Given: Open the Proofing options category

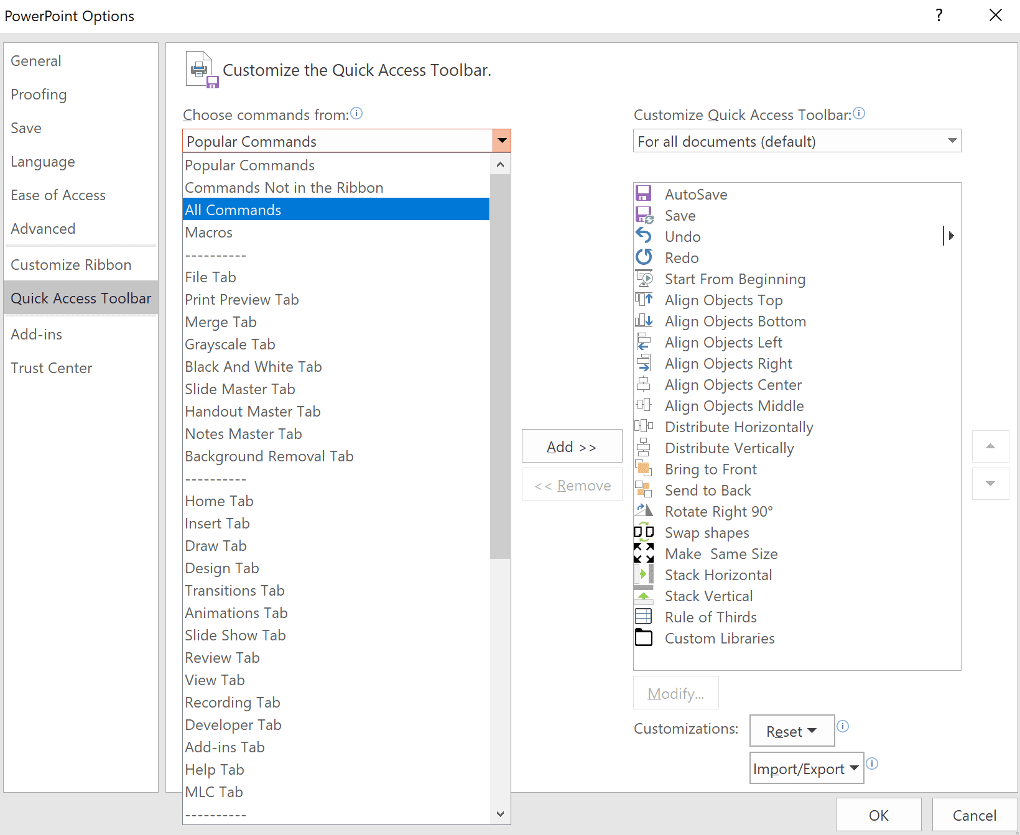Looking at the screenshot, I should [x=81, y=95].
